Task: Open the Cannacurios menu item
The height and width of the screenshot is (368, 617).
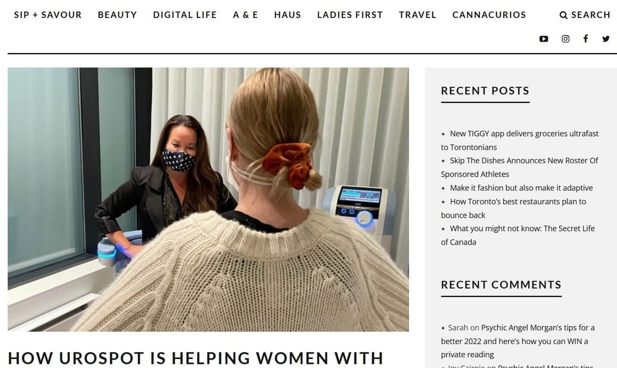Action: (489, 15)
